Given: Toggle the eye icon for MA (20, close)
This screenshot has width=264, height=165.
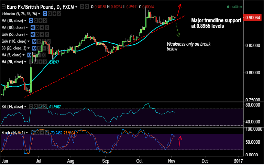Looking at the screenshot, I should pyautogui.click(x=31, y=62).
